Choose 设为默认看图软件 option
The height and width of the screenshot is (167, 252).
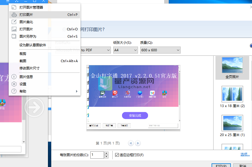point(45,45)
